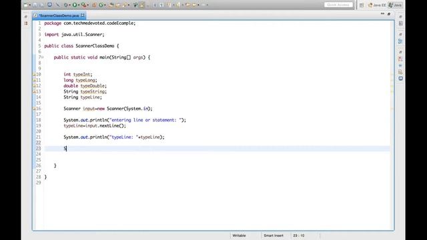Click the New file toolbar icon
427x240 pixels.
point(25,5)
